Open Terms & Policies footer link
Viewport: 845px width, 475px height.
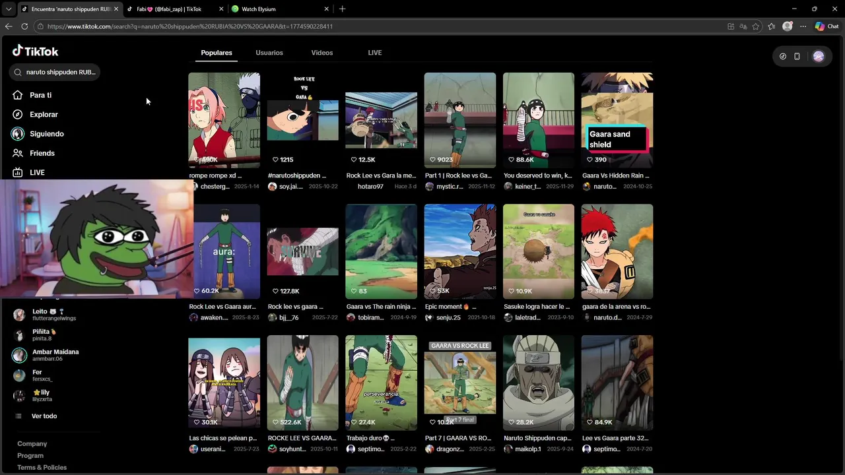click(x=42, y=468)
